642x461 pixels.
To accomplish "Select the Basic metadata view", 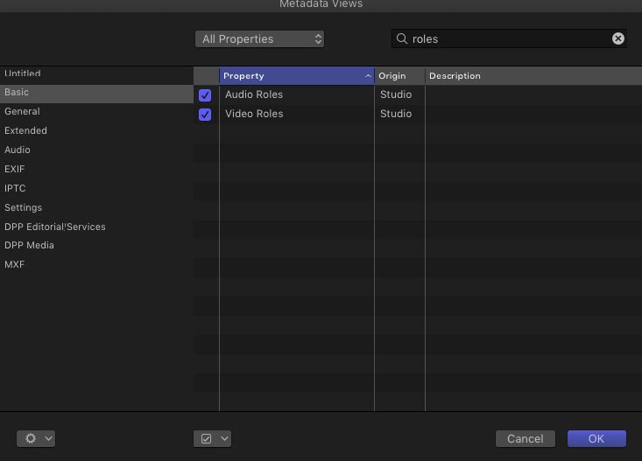I will pyautogui.click(x=96, y=93).
